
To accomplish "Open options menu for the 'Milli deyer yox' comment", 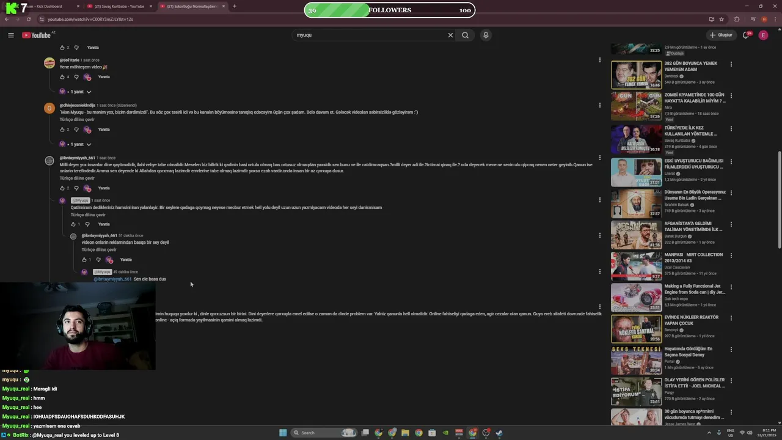I will (x=599, y=158).
